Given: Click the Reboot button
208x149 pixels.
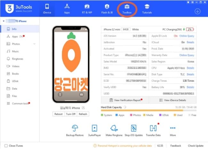Looking at the screenshot, I should pos(58,114).
